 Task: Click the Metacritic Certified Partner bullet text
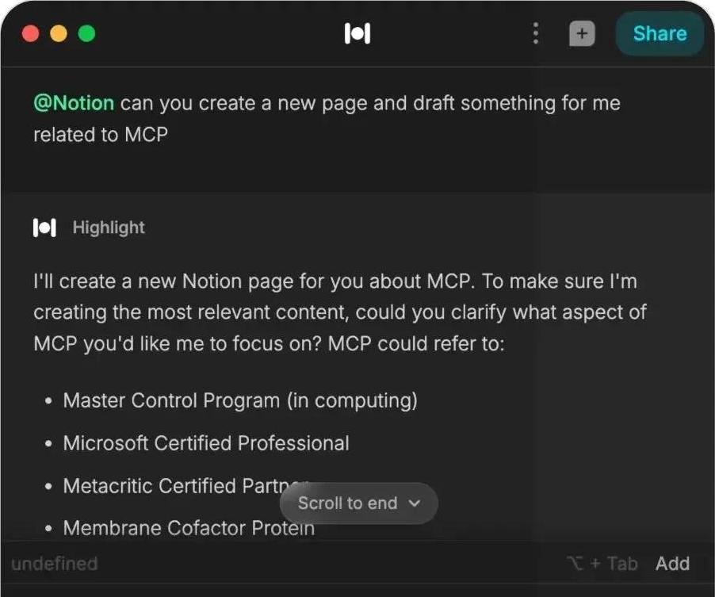pyautogui.click(x=186, y=486)
